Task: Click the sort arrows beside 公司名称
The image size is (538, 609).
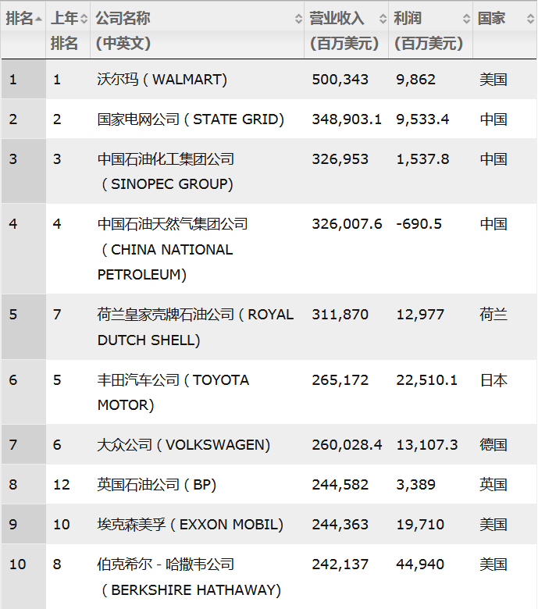Action: coord(298,19)
